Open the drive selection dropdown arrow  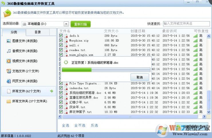coord(66,24)
